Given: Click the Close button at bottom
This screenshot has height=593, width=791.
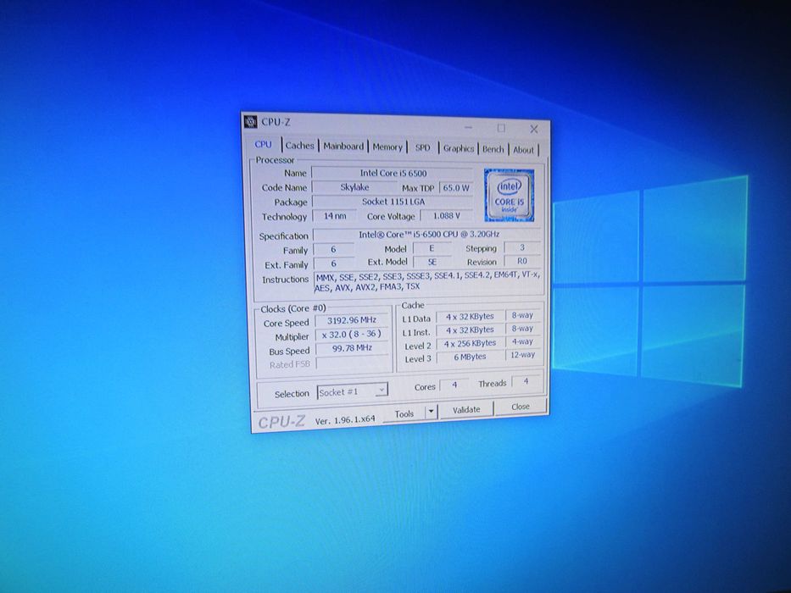Looking at the screenshot, I should click(520, 407).
